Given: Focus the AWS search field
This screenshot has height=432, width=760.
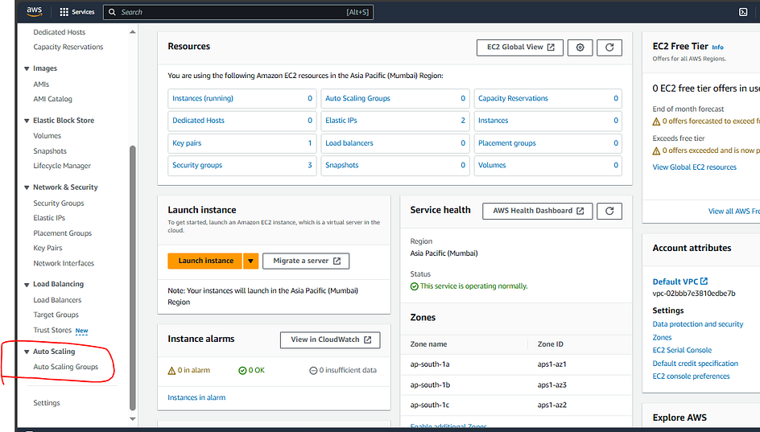Looking at the screenshot, I should pos(238,12).
